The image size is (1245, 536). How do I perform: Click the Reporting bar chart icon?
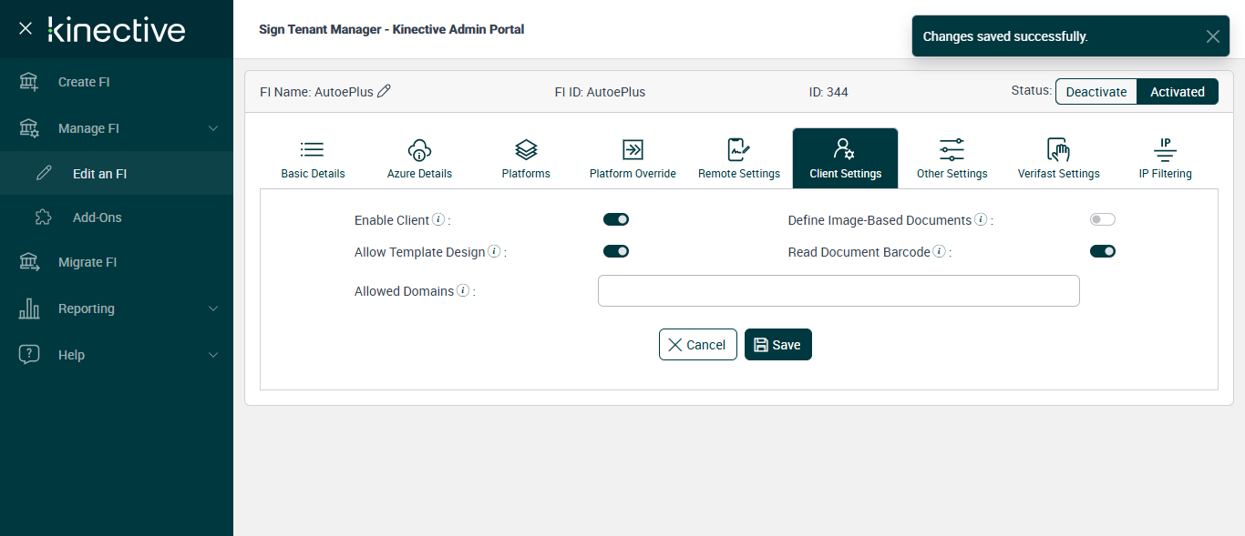pyautogui.click(x=29, y=308)
